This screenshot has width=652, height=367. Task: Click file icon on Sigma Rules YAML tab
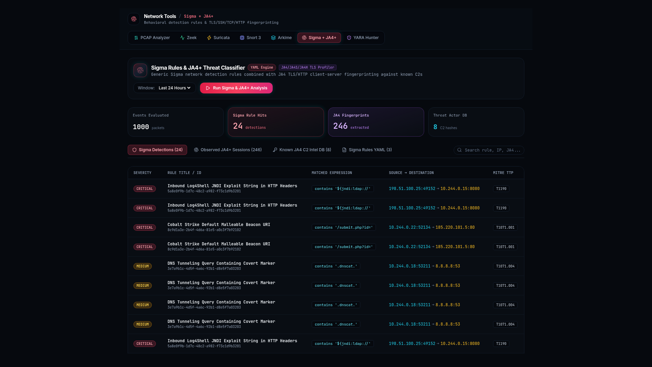[x=344, y=150]
